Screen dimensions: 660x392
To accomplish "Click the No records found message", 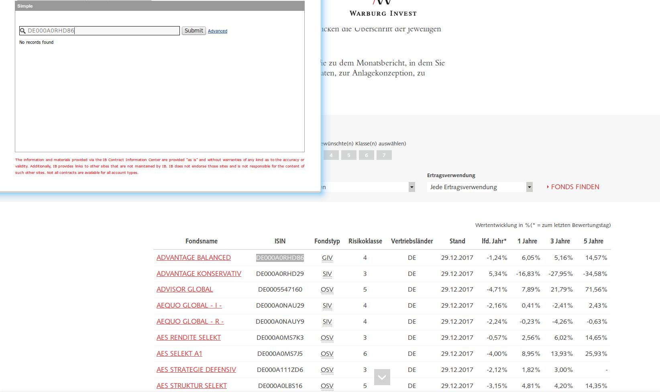I will point(36,42).
